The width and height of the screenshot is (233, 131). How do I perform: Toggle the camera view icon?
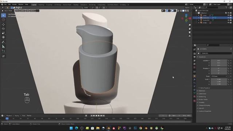click(190, 32)
